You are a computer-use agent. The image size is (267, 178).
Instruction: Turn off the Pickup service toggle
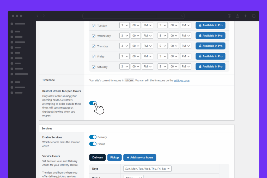click(93, 144)
